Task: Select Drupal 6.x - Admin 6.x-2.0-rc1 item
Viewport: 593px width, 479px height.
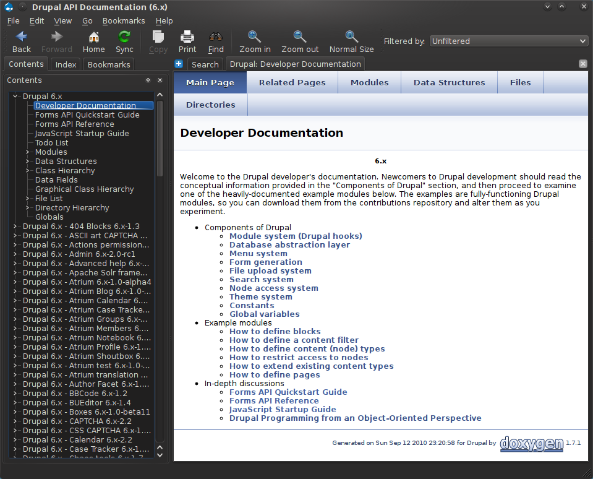Action: [x=79, y=254]
